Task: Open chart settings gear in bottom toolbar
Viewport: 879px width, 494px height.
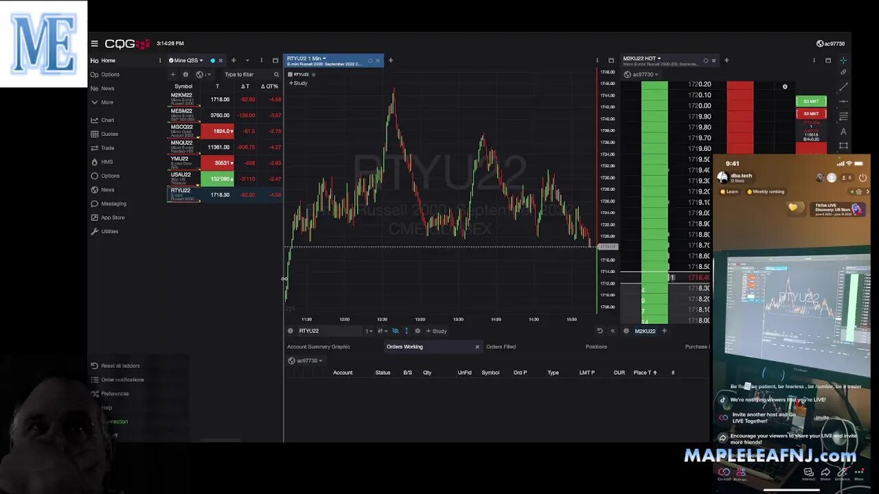Action: click(x=418, y=331)
